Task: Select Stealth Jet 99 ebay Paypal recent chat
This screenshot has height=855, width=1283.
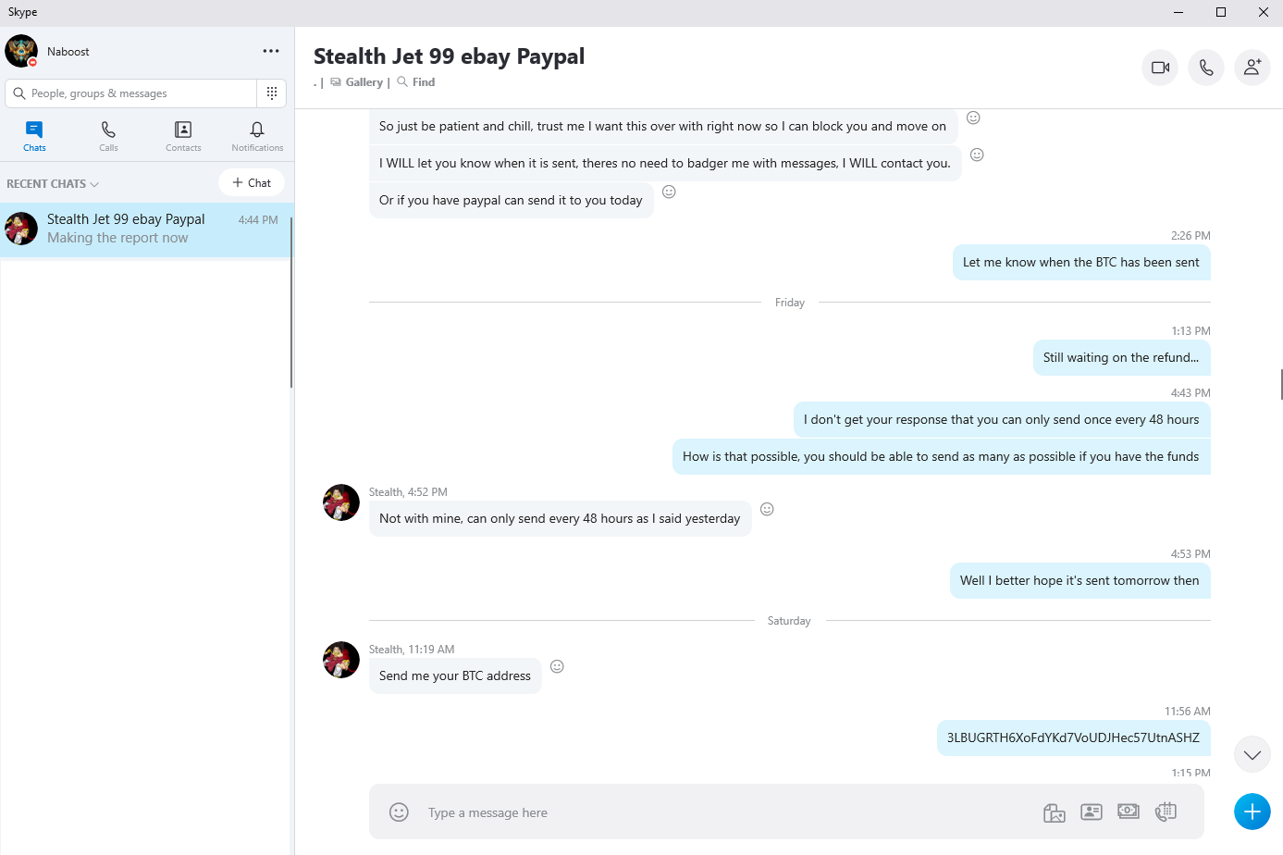Action: coord(146,229)
